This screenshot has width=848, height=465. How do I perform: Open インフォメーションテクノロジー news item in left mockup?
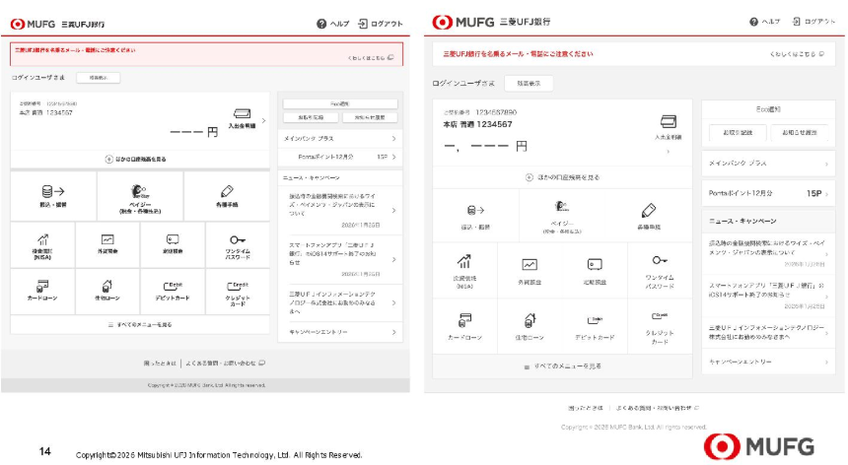coord(339,303)
